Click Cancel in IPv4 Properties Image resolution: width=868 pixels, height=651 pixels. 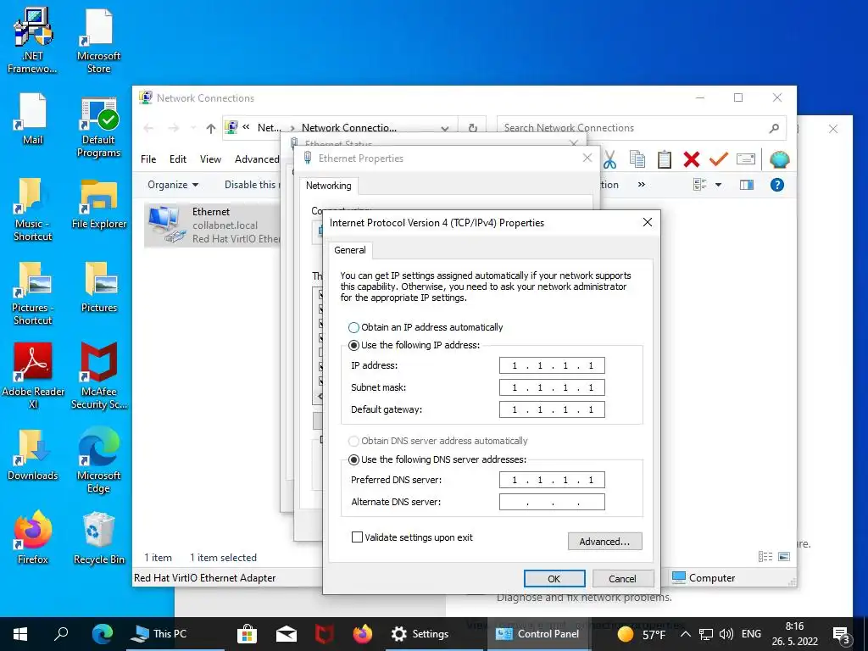623,578
